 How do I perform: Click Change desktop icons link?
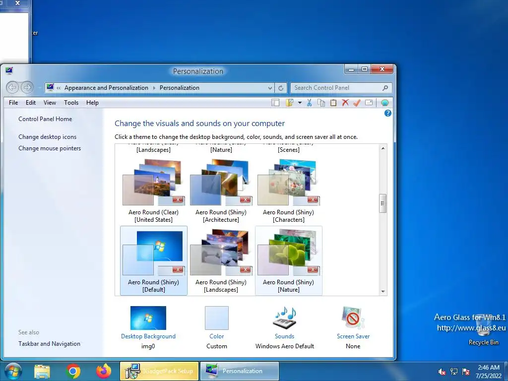[x=47, y=137]
